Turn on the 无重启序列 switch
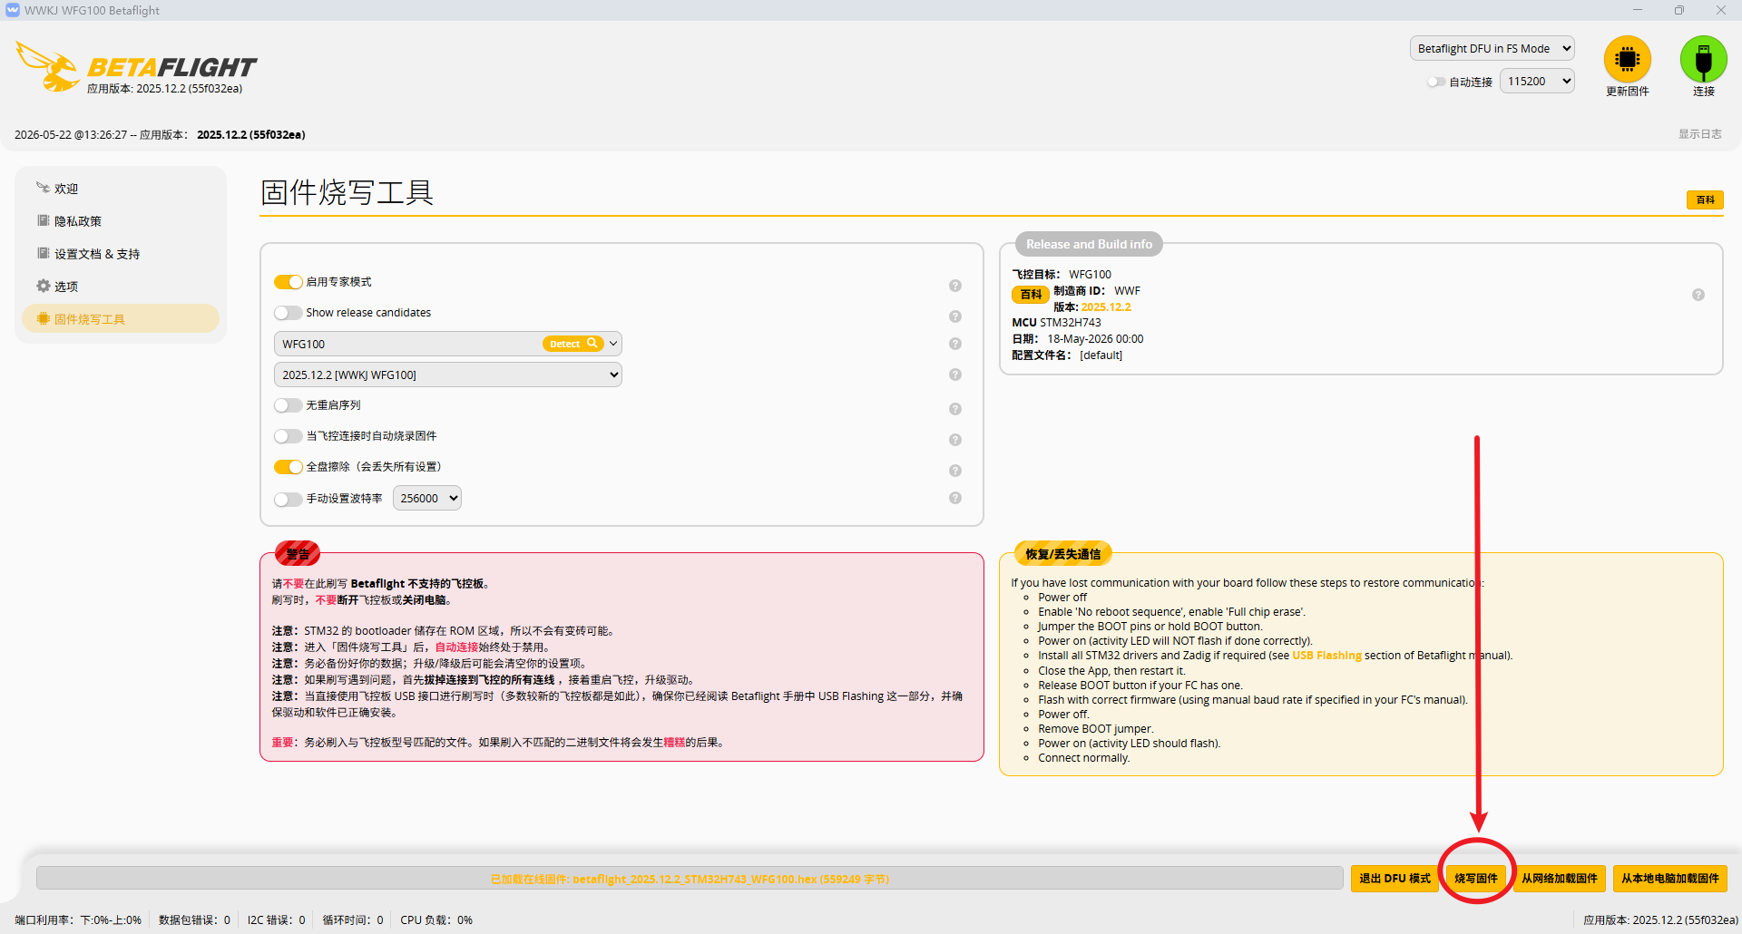Viewport: 1742px width, 934px height. [289, 405]
